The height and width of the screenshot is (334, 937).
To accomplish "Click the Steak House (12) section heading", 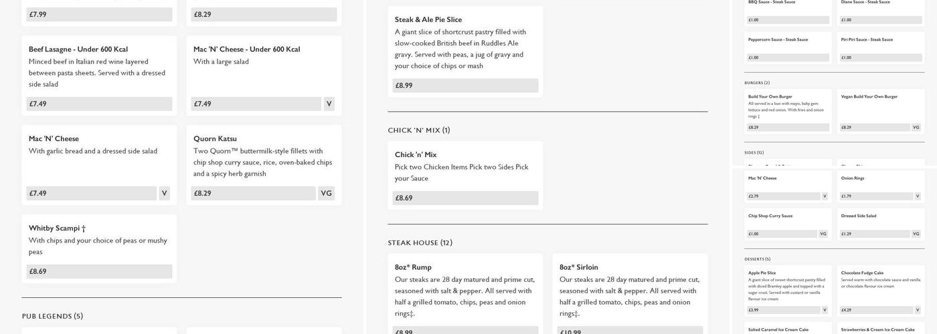I will pyautogui.click(x=420, y=242).
